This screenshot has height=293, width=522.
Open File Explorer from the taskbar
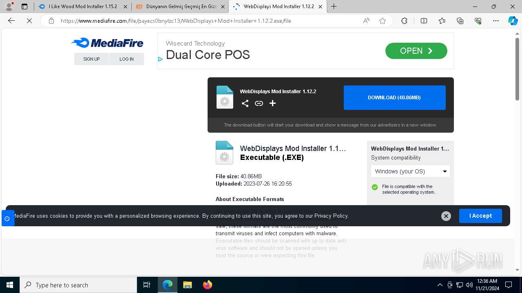(187, 285)
